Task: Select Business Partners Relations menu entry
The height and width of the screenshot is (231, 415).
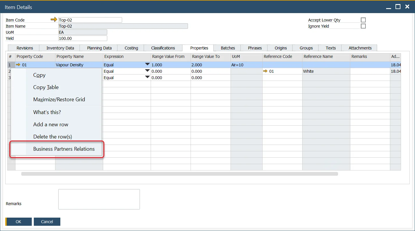Action: point(64,149)
